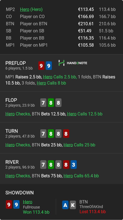Click Hero link before 'Calls 65.4 bb'
The image size is (123, 220).
pos(68,176)
